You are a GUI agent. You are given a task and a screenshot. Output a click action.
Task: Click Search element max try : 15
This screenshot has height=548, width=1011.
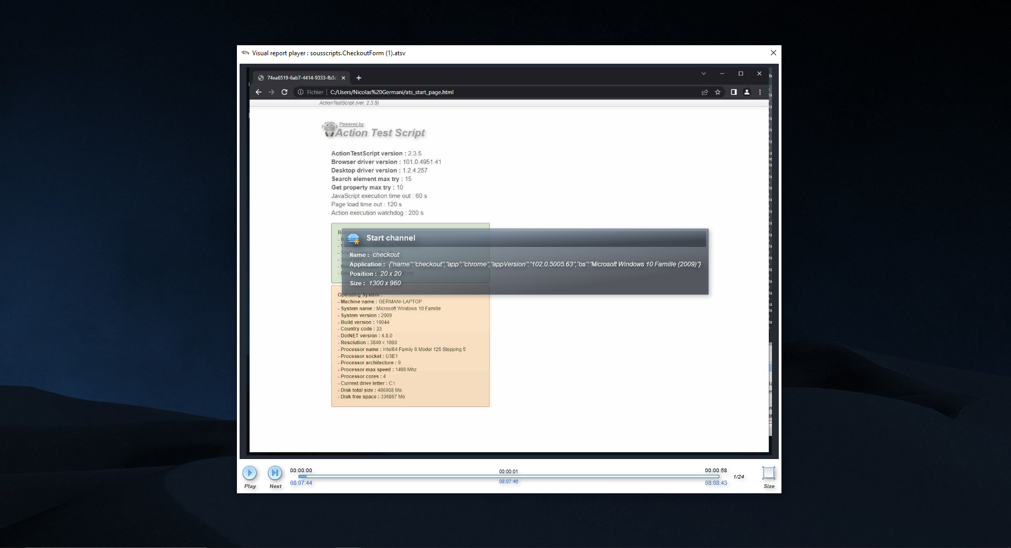(x=371, y=179)
